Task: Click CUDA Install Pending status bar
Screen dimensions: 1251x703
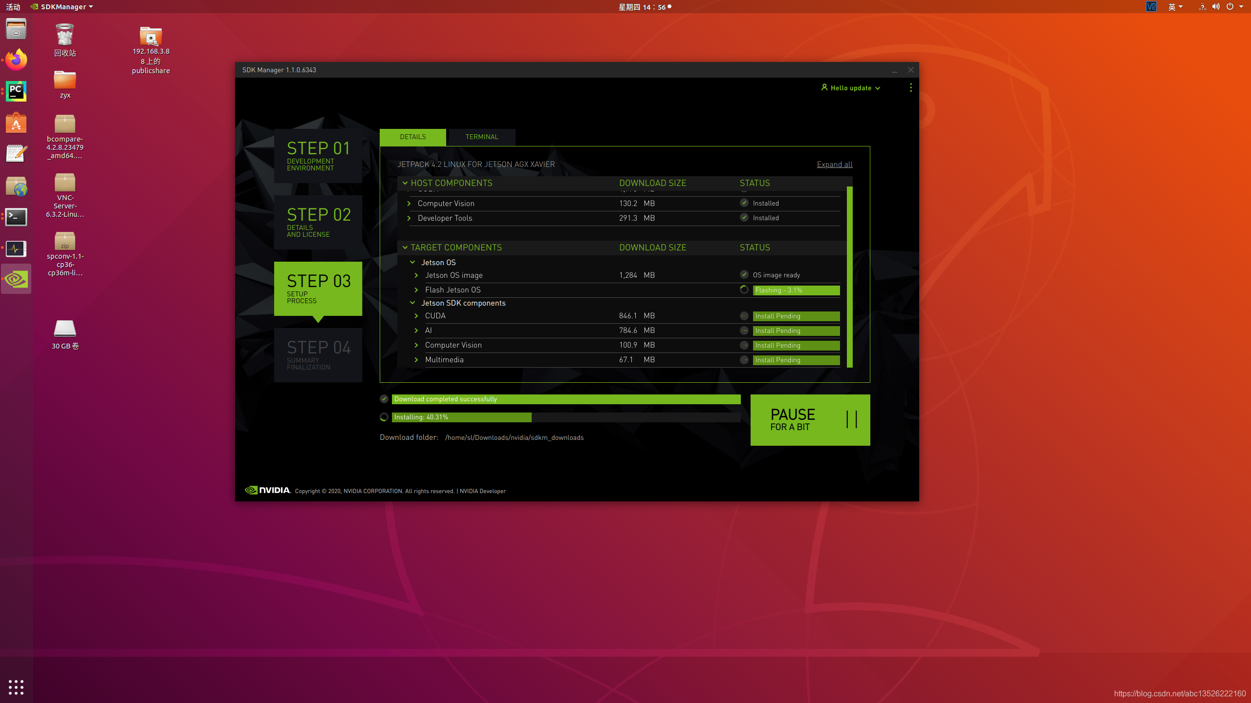Action: (x=796, y=316)
